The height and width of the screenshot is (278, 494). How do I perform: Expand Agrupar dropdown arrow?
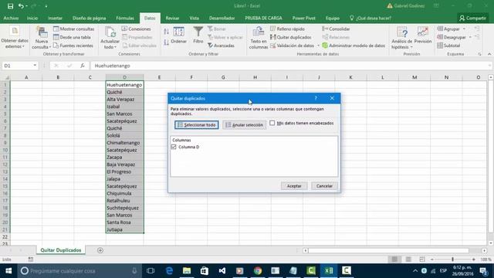[464, 29]
